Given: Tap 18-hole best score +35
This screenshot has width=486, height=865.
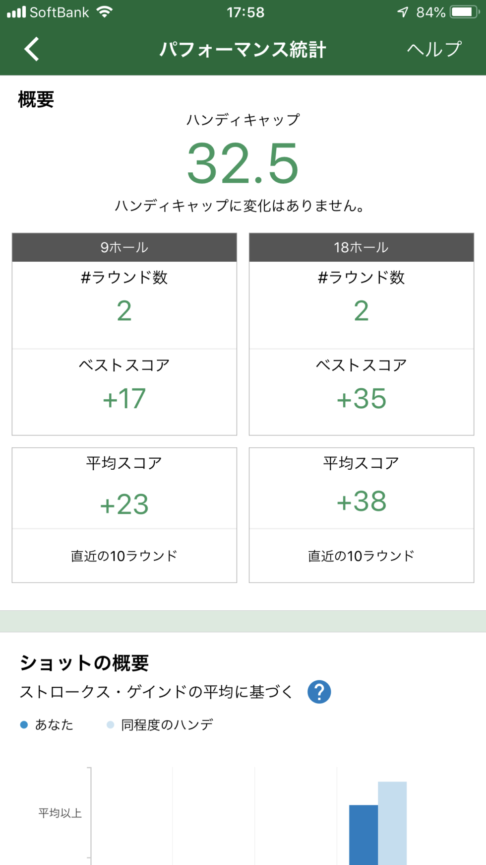Looking at the screenshot, I should pyautogui.click(x=362, y=399).
